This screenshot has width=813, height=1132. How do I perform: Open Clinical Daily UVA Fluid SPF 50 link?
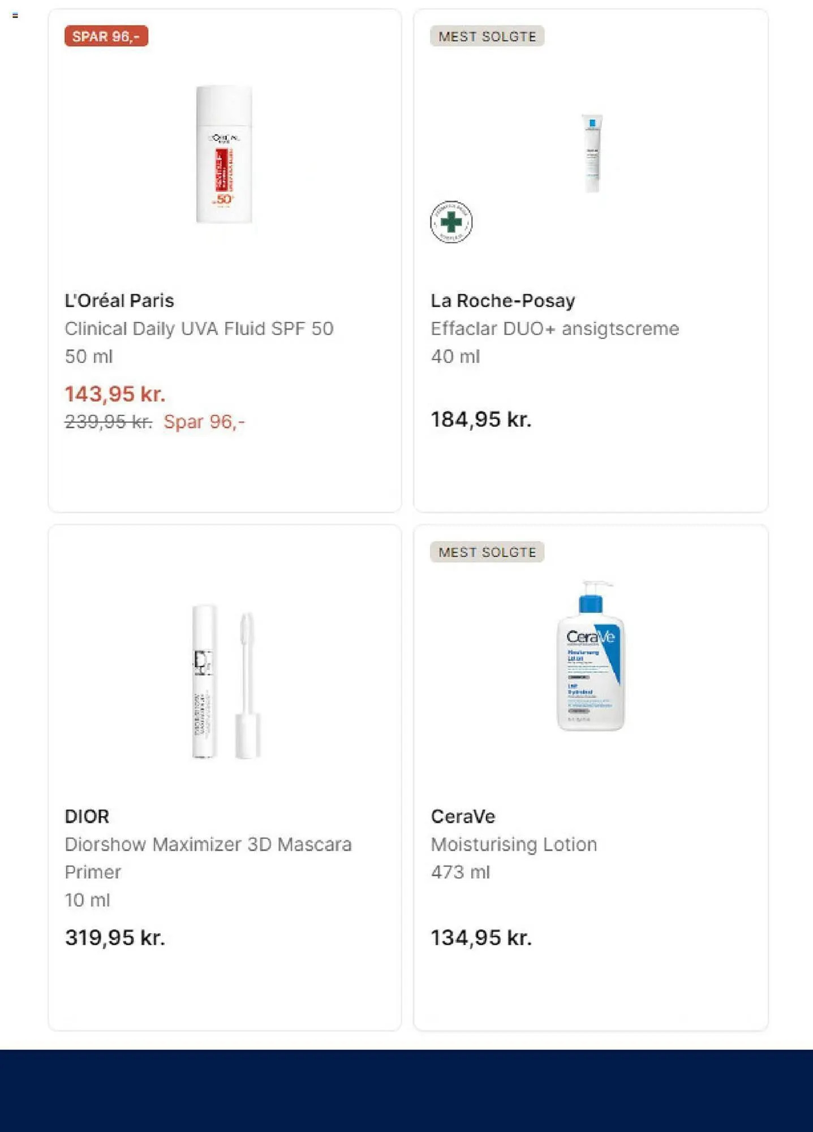tap(199, 328)
